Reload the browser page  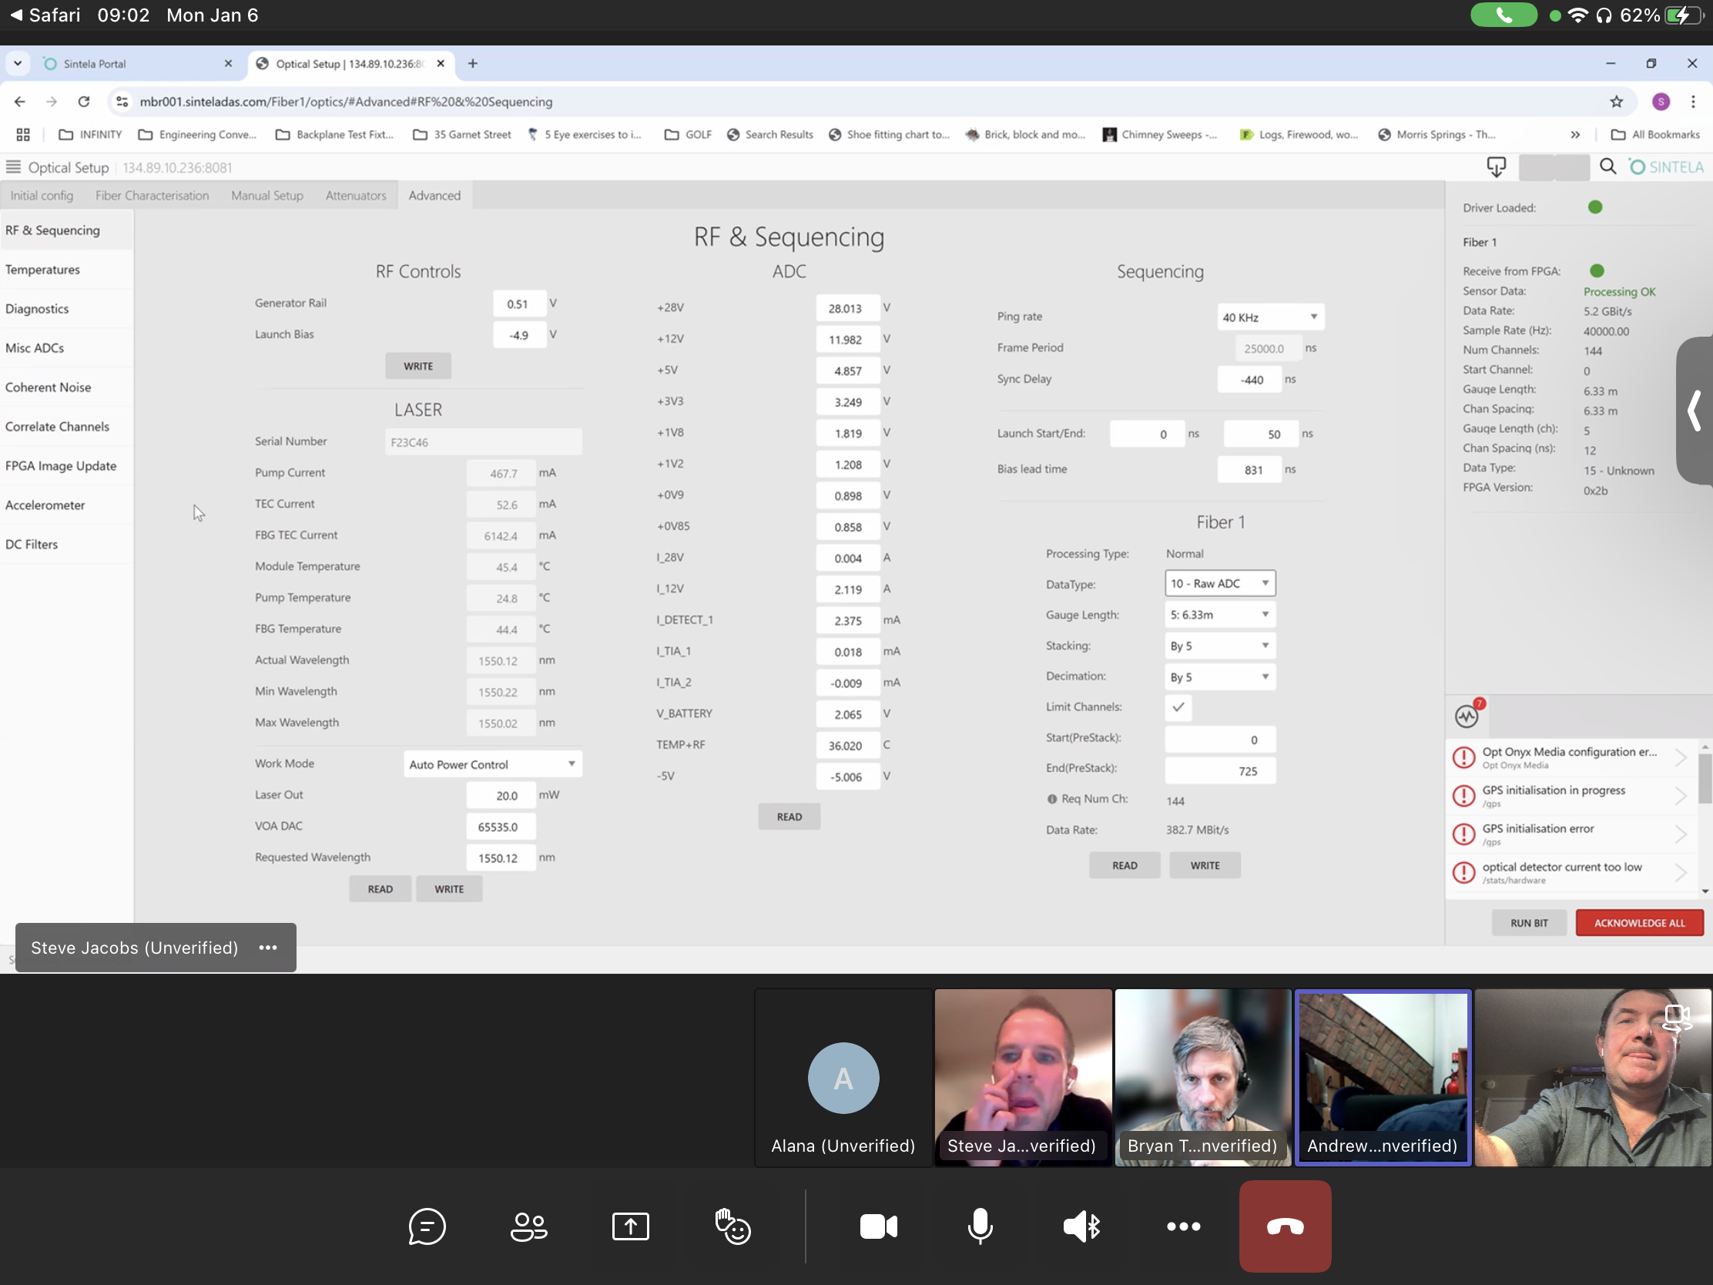click(x=84, y=102)
